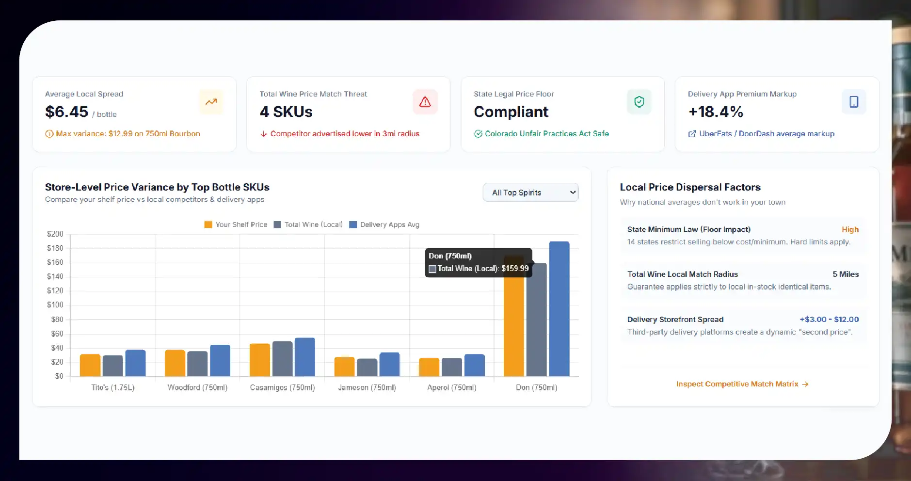Click the High floor impact label
Screen dimensions: 911x481
click(850, 230)
